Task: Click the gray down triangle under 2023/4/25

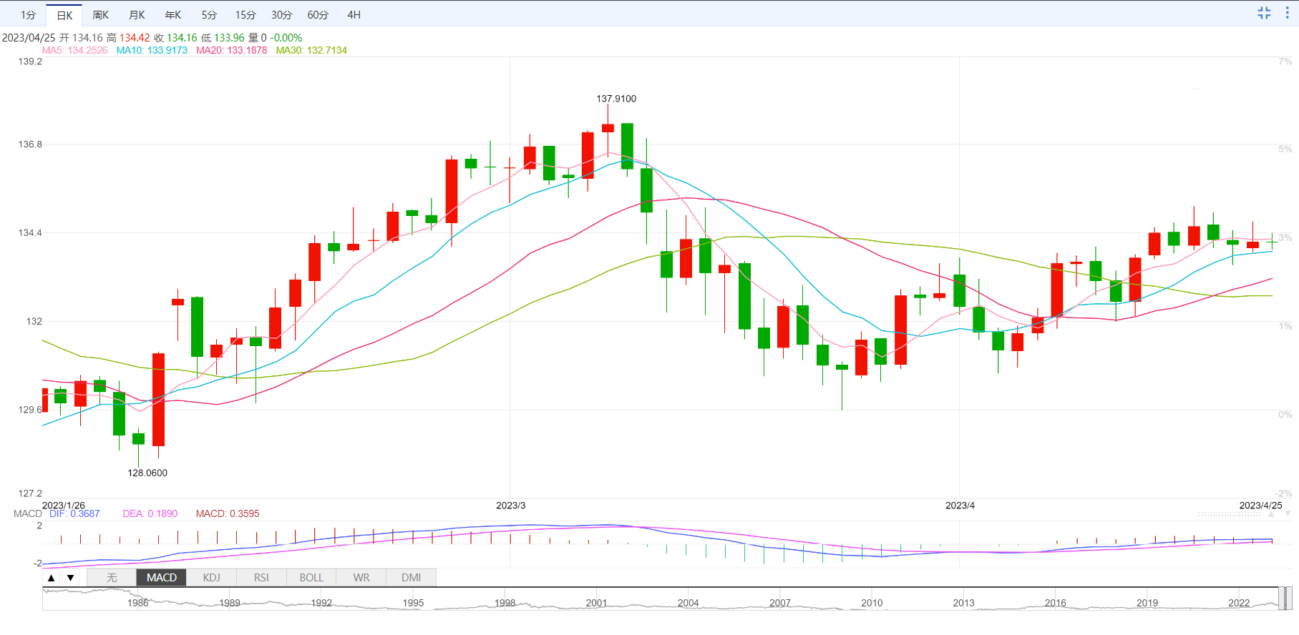Action: pos(1288,514)
